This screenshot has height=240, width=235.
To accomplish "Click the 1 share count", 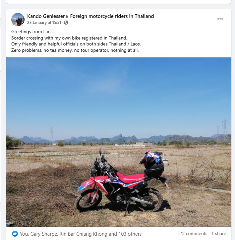I will (218, 233).
